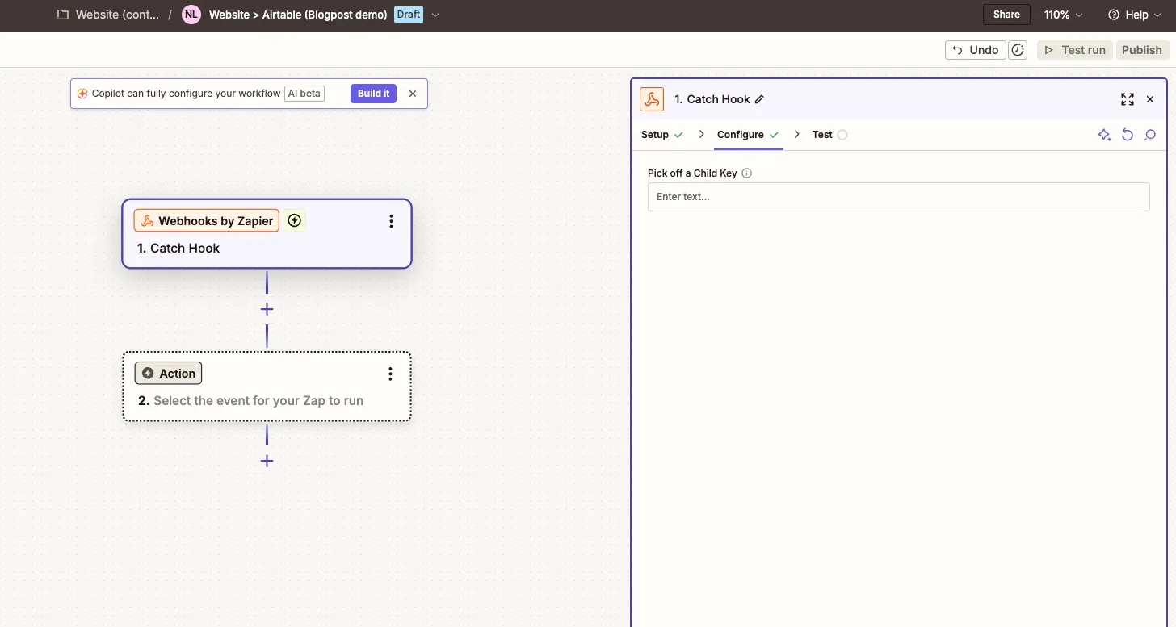Open the AI assist sparkle icon in panel
This screenshot has height=627, width=1176.
1104,135
